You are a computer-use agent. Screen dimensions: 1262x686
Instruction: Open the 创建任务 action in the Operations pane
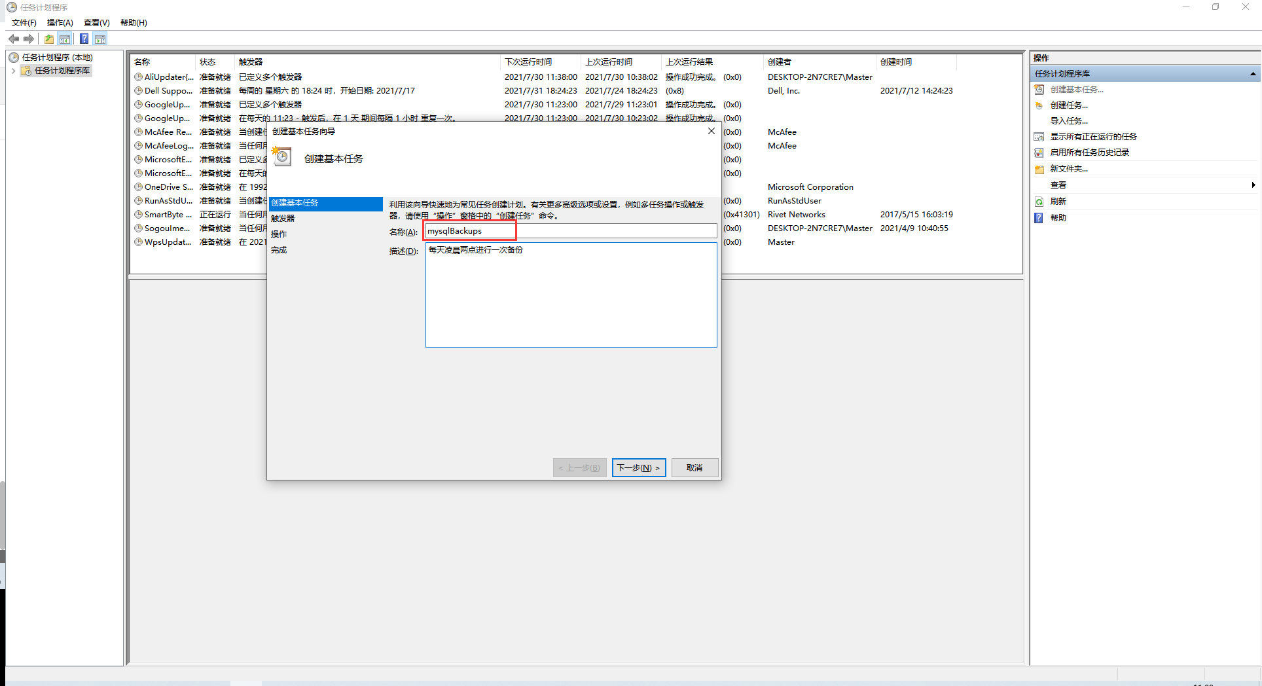coord(1071,105)
